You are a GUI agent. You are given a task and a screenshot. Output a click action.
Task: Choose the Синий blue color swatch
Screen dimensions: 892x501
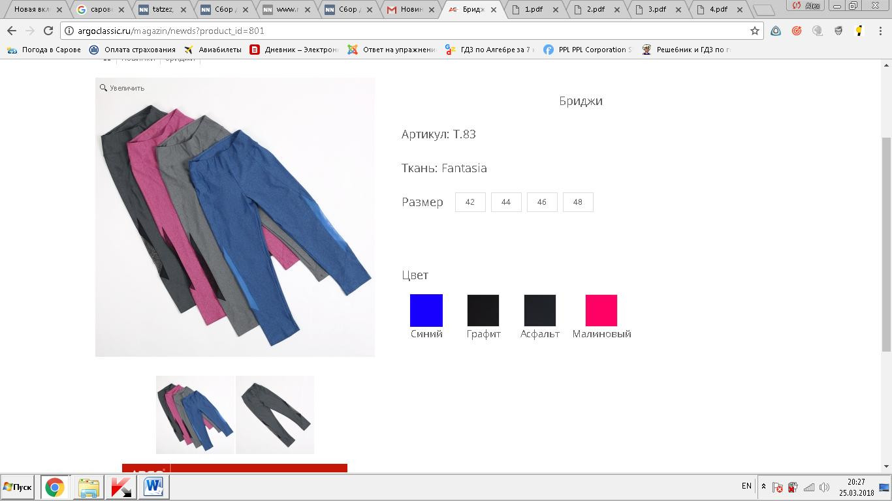(426, 311)
